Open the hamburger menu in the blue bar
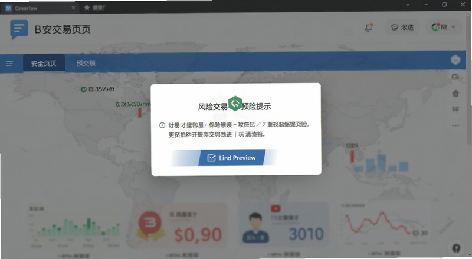Viewport: 472px width, 259px height. tap(9, 64)
